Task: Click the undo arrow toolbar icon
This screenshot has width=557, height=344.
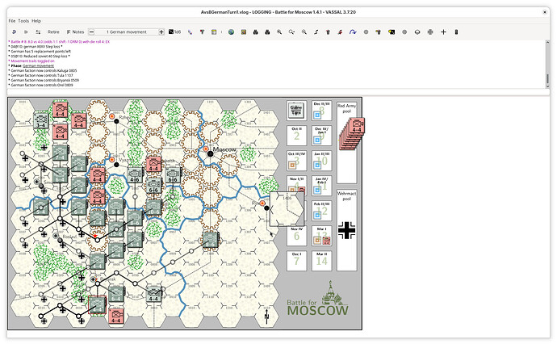Action: 15,31
